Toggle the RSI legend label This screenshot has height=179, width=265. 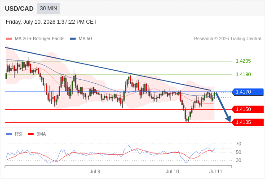[x=18, y=134]
